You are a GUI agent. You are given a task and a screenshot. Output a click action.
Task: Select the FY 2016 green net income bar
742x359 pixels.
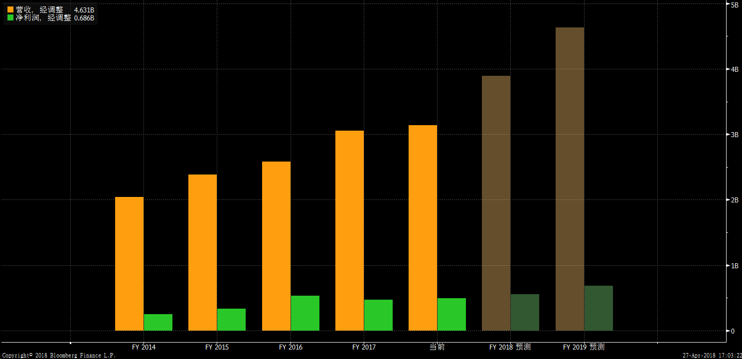[305, 313]
